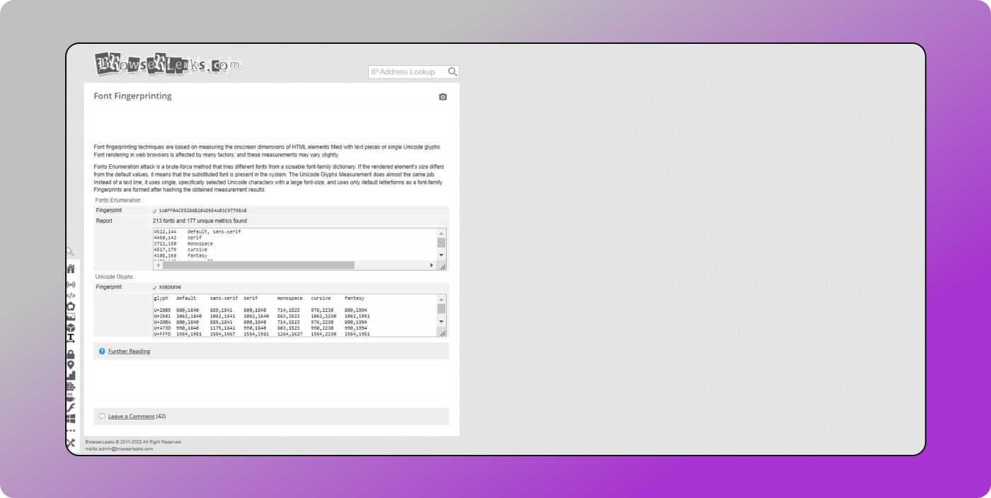Viewport: 991px width, 498px height.
Task: Click the pin icon above the sidebar
Action: coord(70,252)
